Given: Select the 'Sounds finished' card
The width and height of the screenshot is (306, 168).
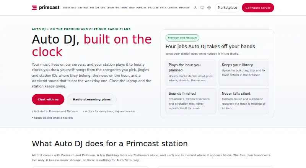Looking at the screenshot, I should [191, 101].
